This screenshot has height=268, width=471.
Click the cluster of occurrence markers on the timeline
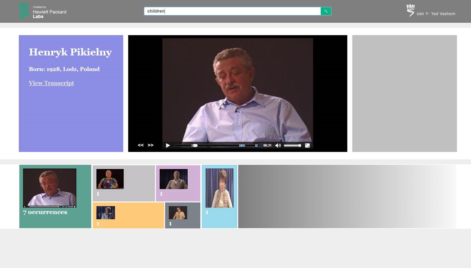coord(242,145)
